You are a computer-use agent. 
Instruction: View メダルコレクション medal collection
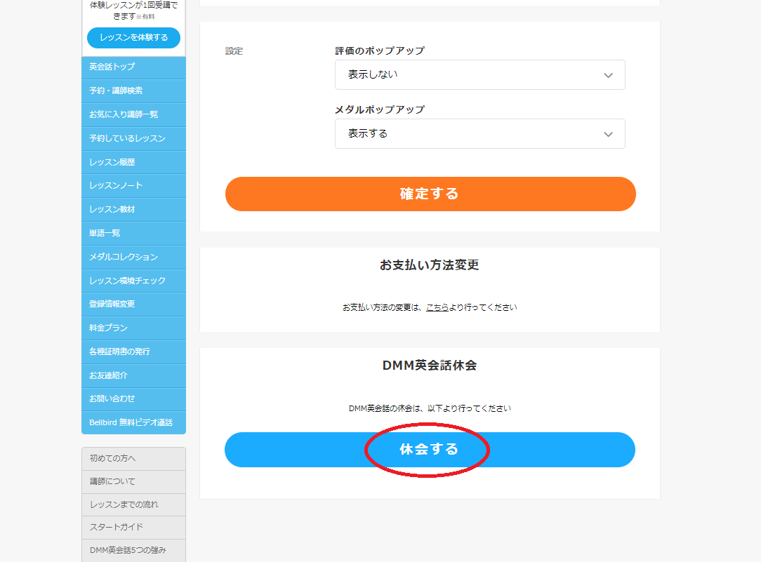click(x=133, y=257)
